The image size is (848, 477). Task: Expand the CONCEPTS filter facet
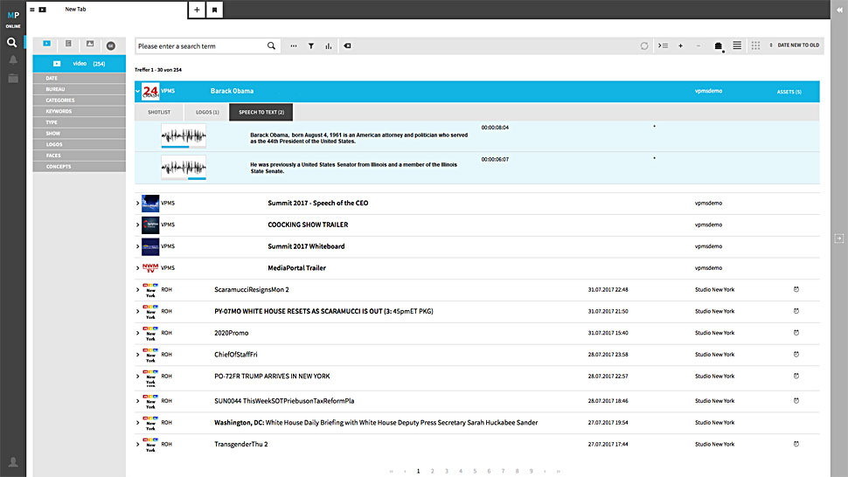79,166
